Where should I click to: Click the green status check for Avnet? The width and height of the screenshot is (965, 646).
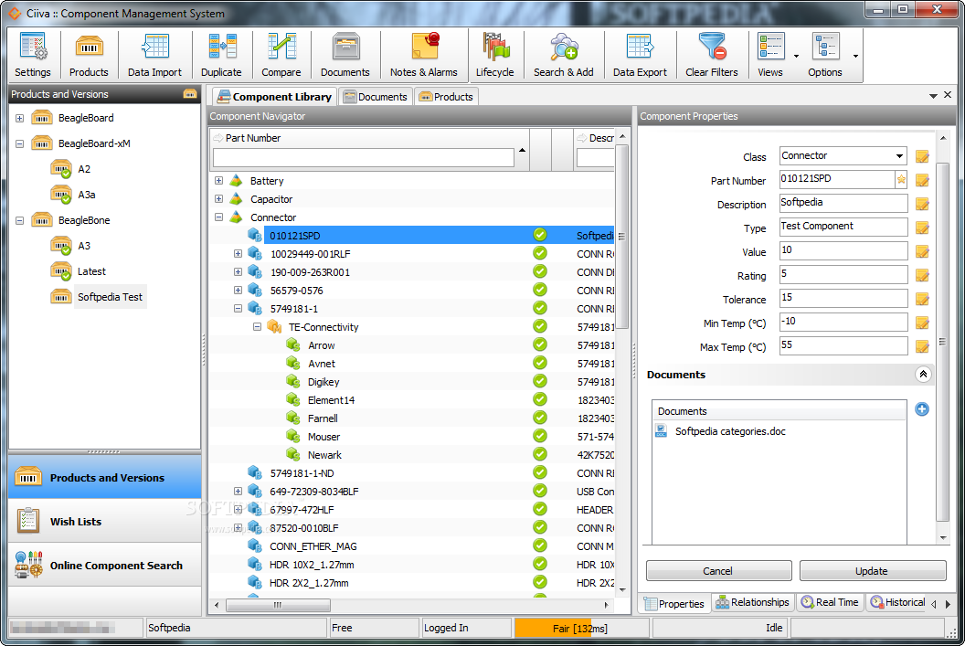point(540,363)
